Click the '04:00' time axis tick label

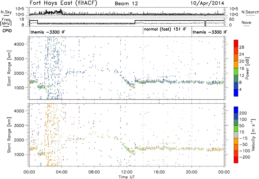click(62, 172)
